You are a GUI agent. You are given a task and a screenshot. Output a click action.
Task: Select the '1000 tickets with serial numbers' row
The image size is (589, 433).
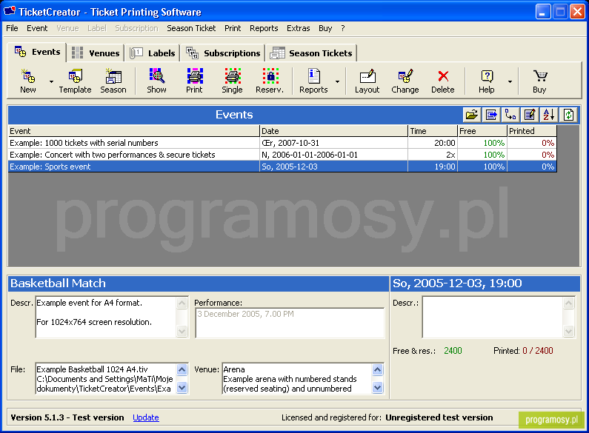pyautogui.click(x=282, y=143)
